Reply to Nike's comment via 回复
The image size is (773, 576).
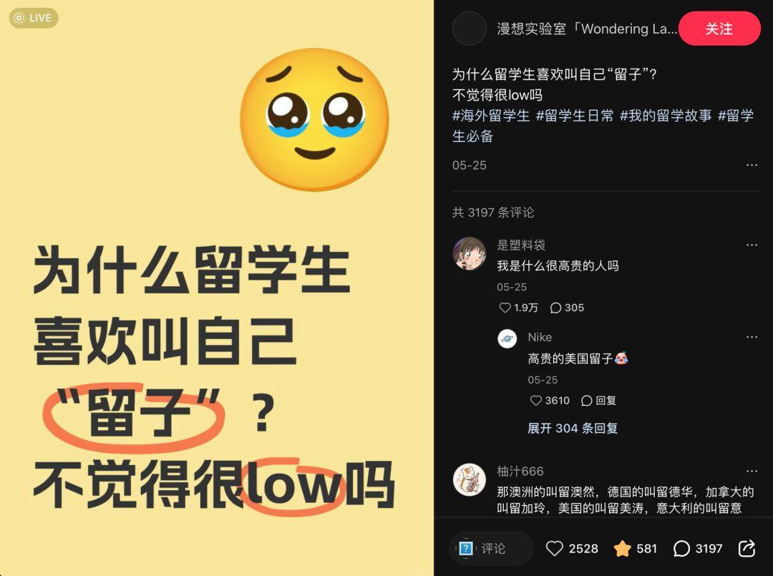[x=599, y=401]
